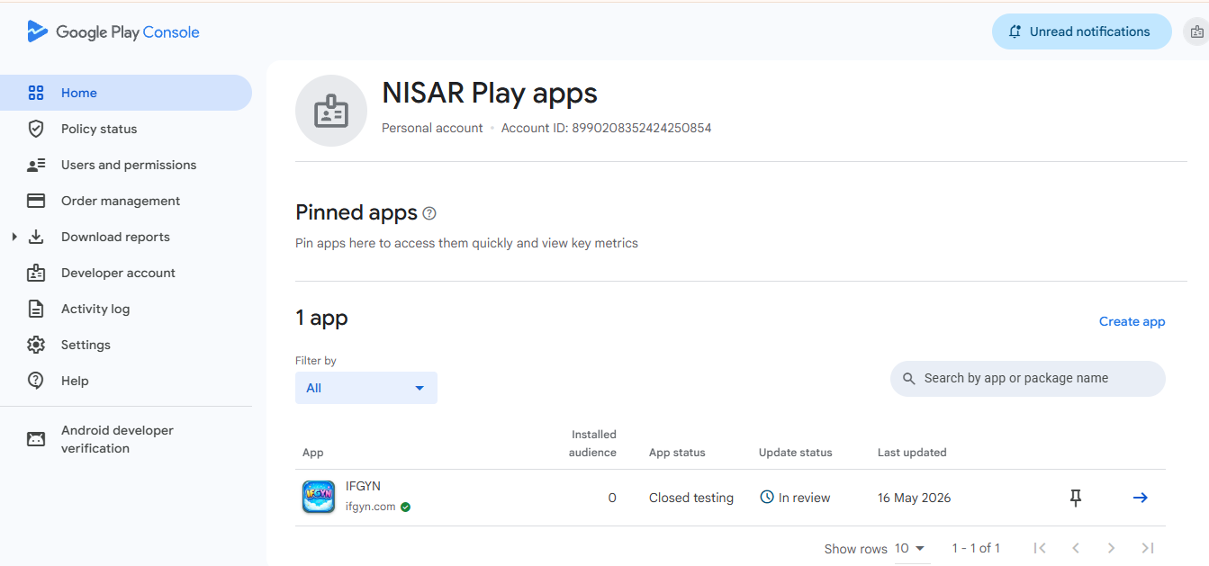Image resolution: width=1209 pixels, height=566 pixels.
Task: Click the Account ID number text
Action: pyautogui.click(x=642, y=128)
